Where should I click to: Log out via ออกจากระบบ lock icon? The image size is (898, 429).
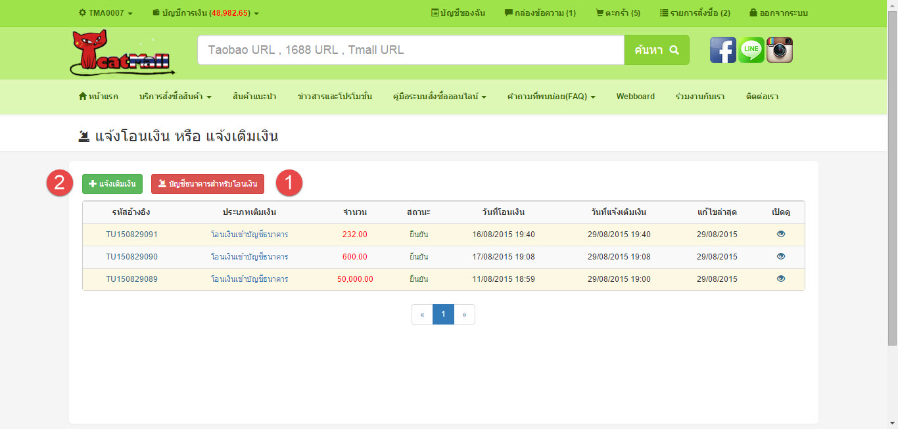(x=778, y=13)
